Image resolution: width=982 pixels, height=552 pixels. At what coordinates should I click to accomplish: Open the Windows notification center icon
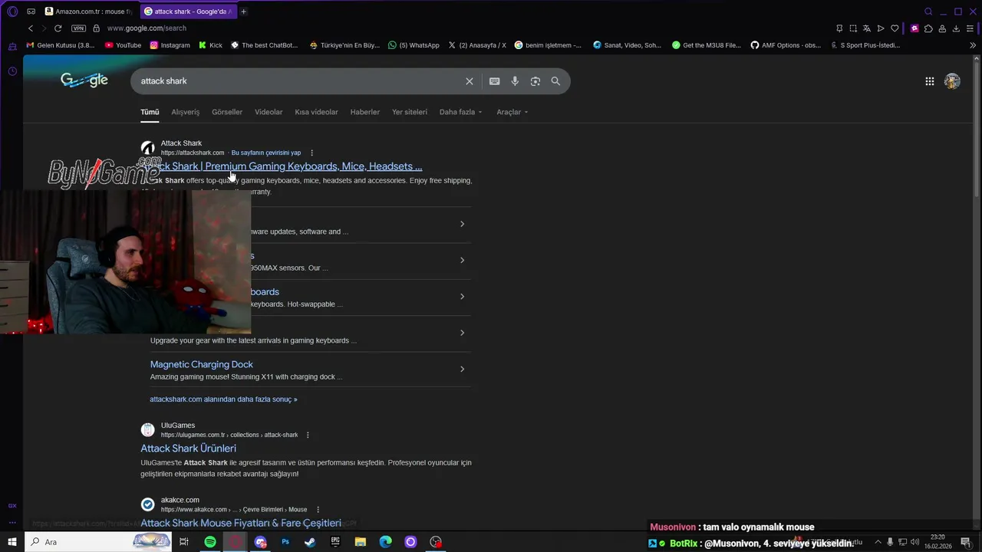coord(966,542)
